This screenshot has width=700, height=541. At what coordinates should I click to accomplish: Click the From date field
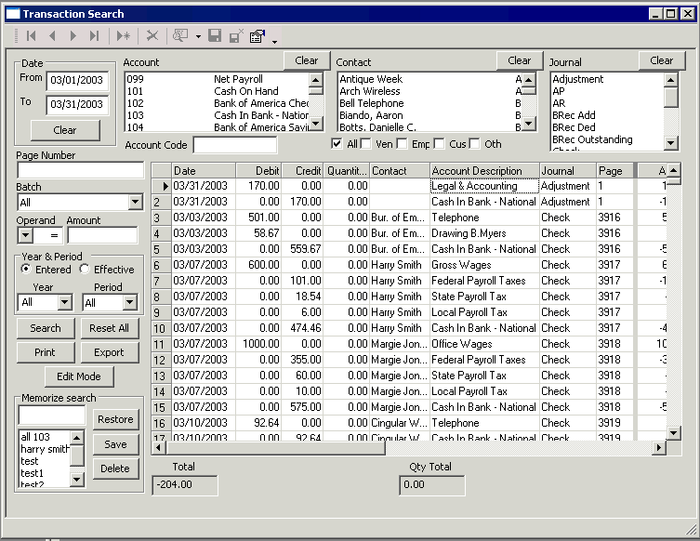click(77, 80)
